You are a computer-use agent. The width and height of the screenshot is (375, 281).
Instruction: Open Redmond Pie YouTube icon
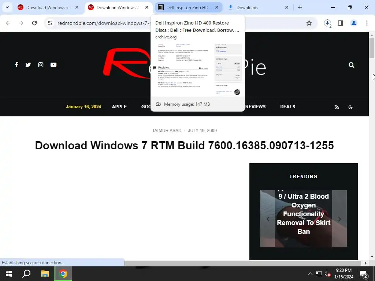(53, 65)
